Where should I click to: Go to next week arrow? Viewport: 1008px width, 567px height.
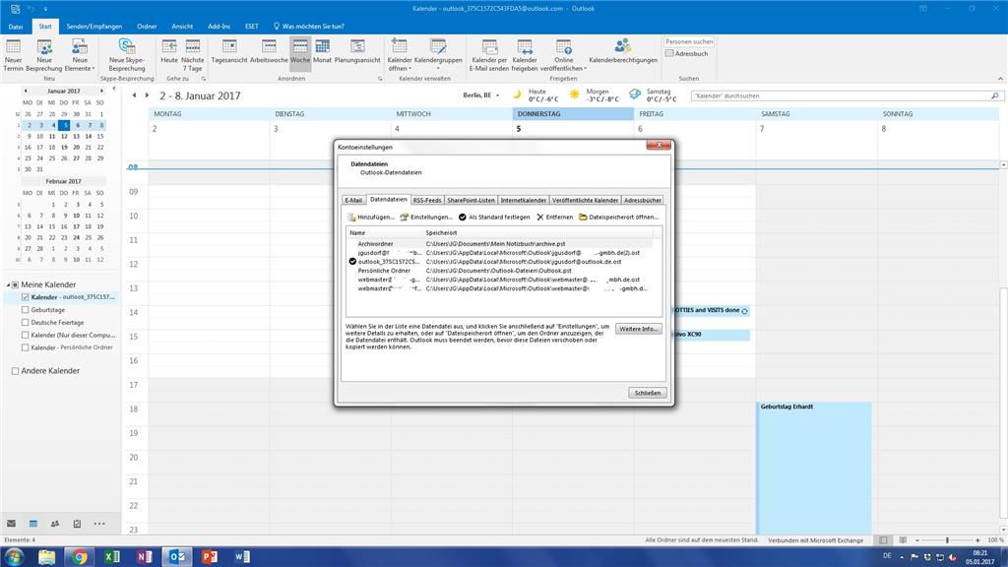pos(148,95)
